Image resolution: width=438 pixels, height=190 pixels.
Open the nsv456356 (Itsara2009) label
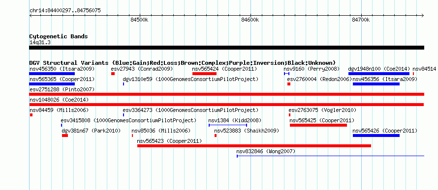(x=385, y=80)
